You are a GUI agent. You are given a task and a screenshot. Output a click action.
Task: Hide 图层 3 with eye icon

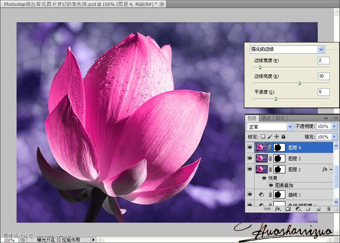tap(250, 158)
